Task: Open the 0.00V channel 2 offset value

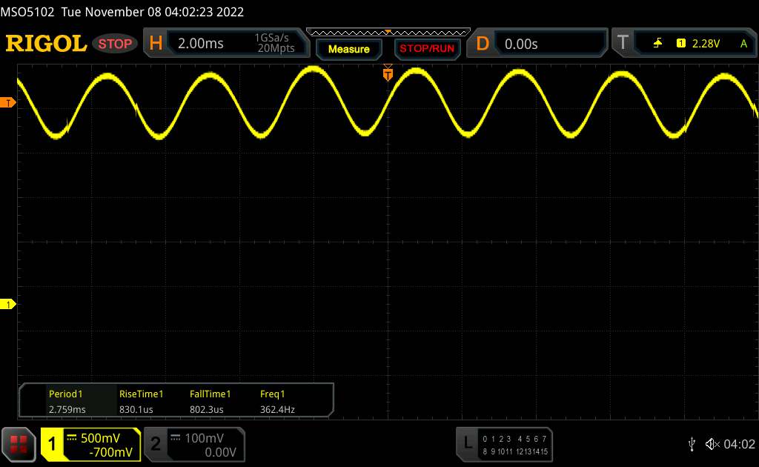Action: (x=220, y=452)
